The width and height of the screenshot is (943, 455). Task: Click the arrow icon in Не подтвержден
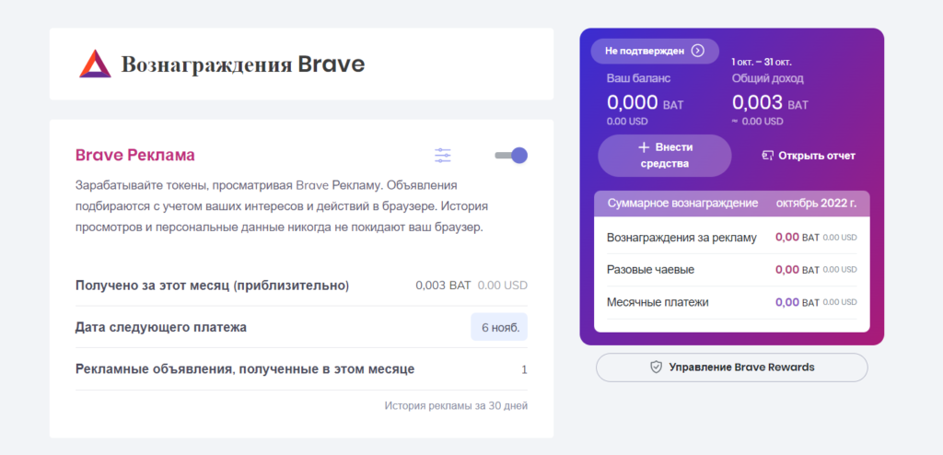697,52
